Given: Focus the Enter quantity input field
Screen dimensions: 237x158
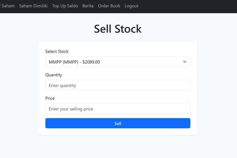Looking at the screenshot, I should click(x=118, y=85).
